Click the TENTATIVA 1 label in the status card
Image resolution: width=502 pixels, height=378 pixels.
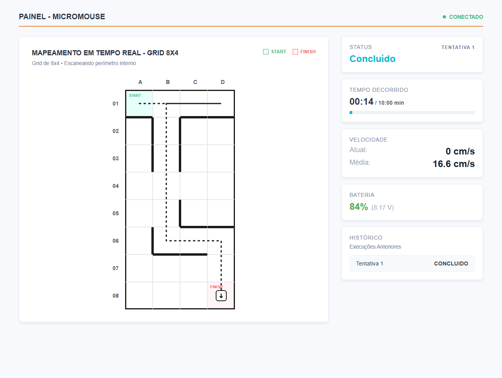(x=458, y=47)
